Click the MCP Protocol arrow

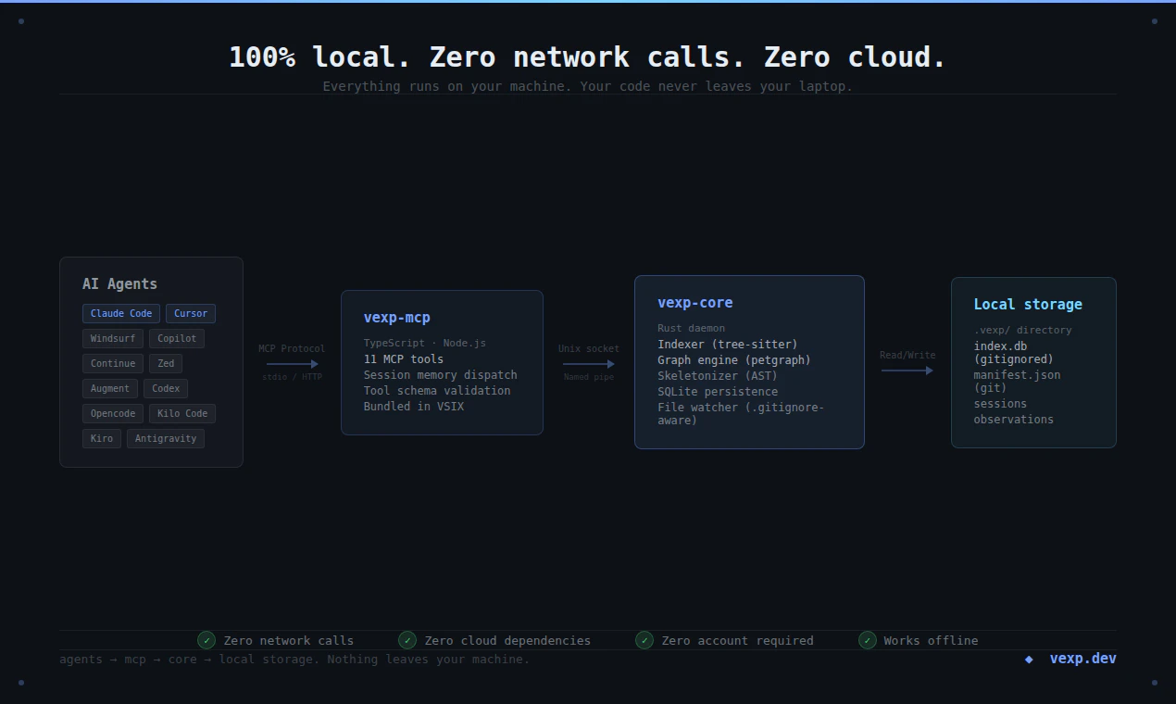(x=293, y=364)
